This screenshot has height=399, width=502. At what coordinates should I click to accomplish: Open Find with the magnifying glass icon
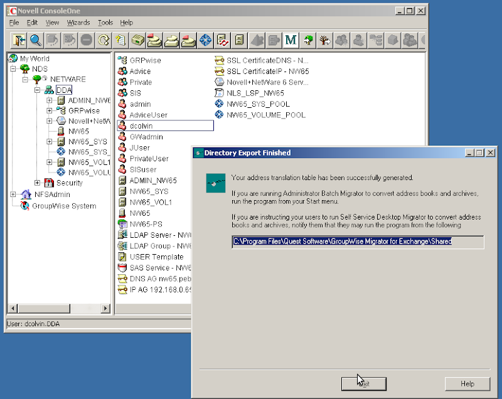coord(36,40)
